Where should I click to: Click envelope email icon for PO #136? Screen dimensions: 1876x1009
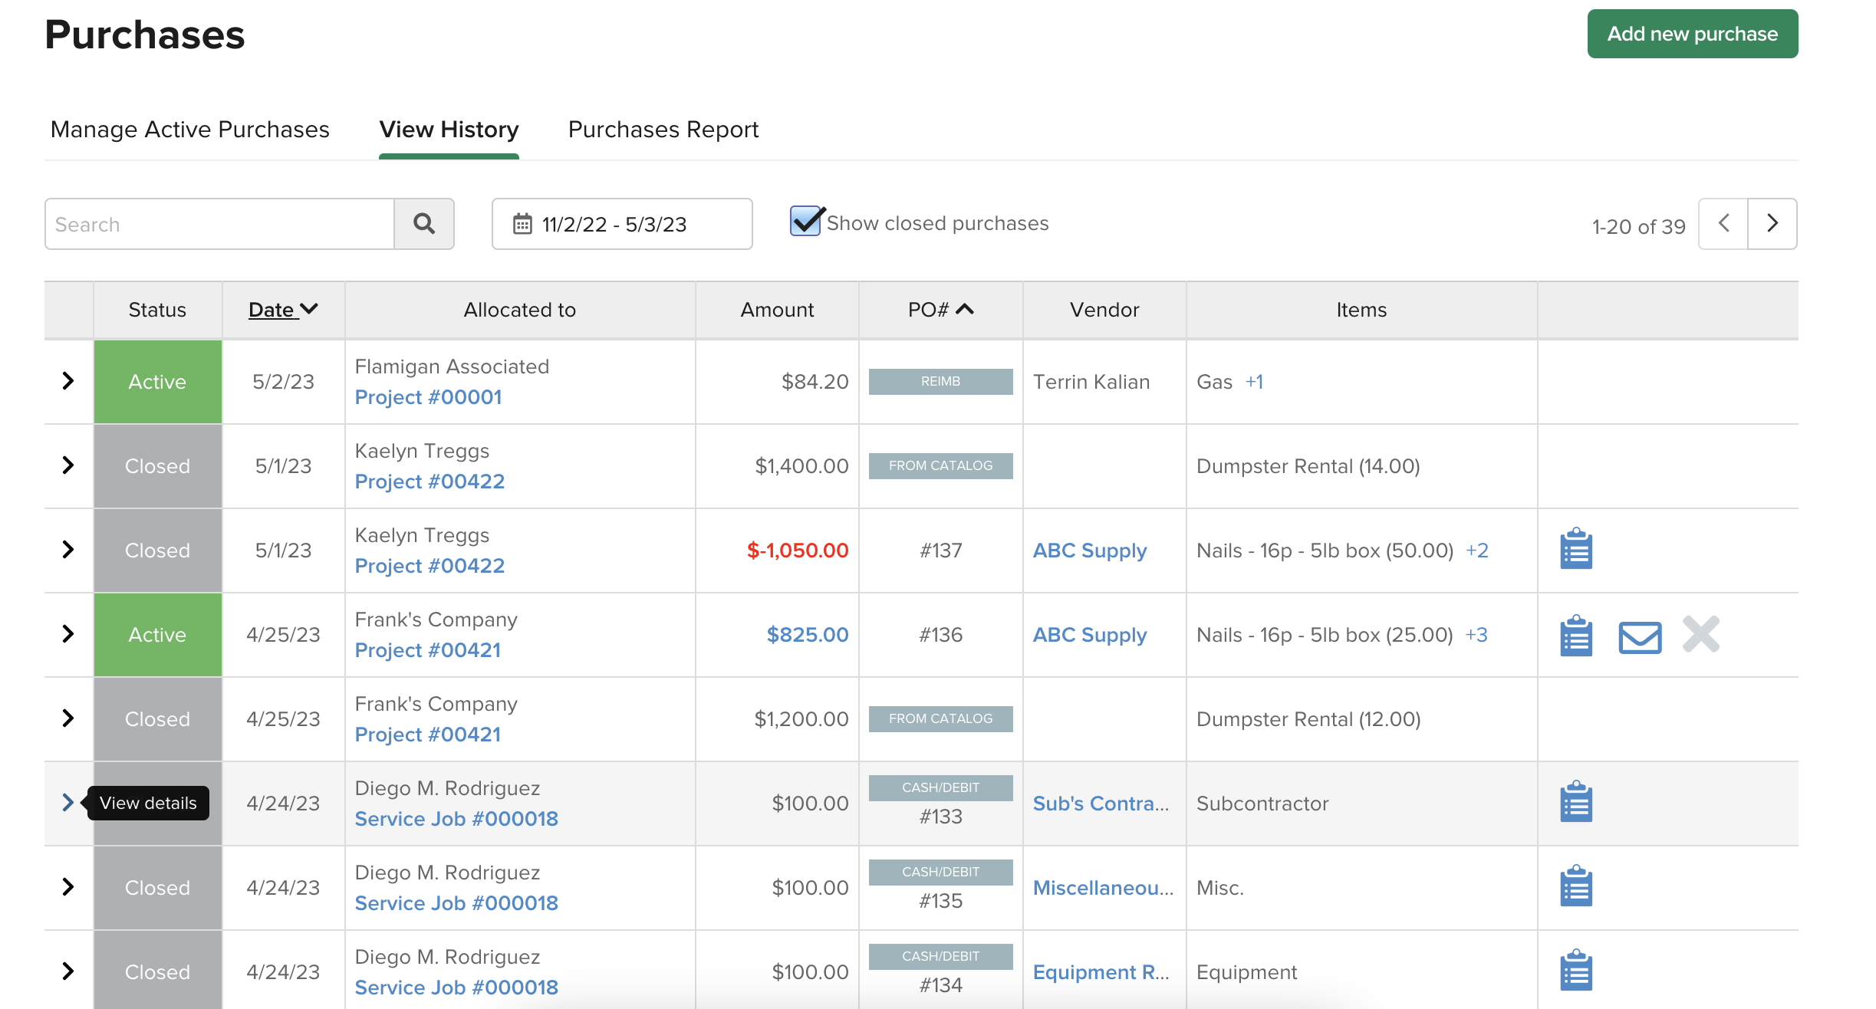click(x=1640, y=636)
